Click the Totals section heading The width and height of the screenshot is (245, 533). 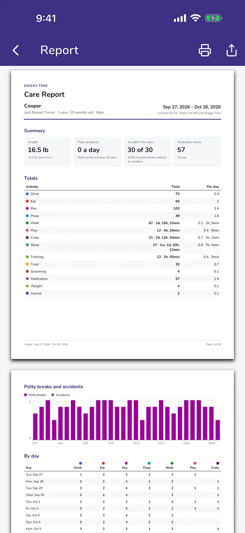[x=31, y=178]
